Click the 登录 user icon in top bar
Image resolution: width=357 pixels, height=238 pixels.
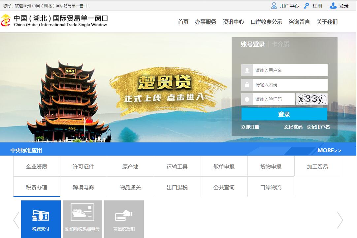[x=333, y=6]
